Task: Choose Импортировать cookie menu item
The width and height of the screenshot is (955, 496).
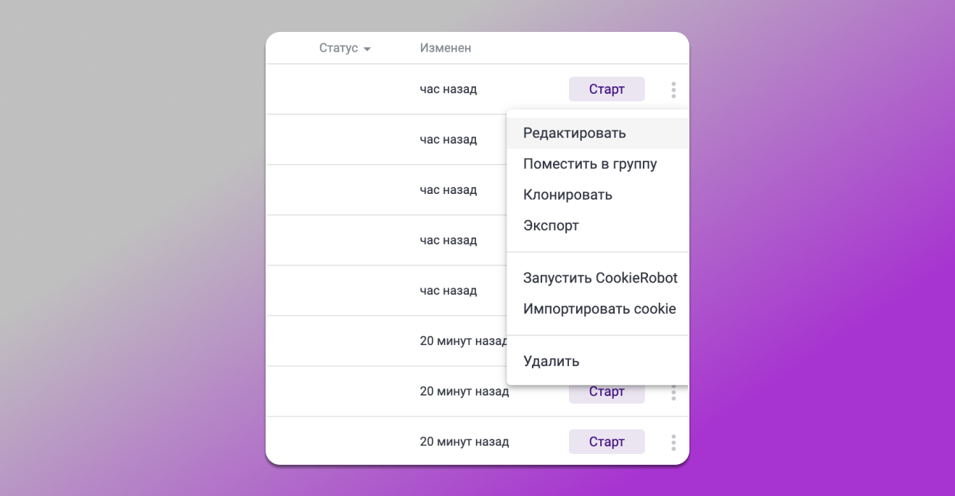Action: click(599, 309)
